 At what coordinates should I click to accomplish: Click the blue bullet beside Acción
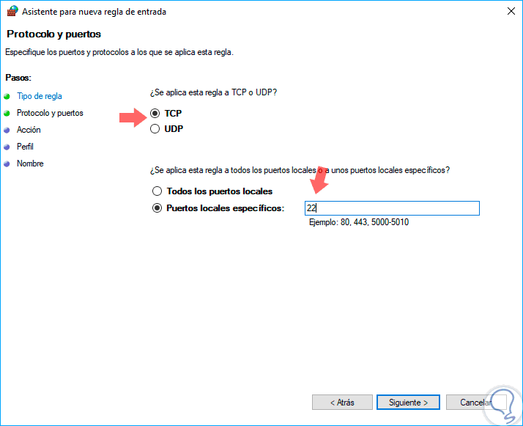[7, 130]
